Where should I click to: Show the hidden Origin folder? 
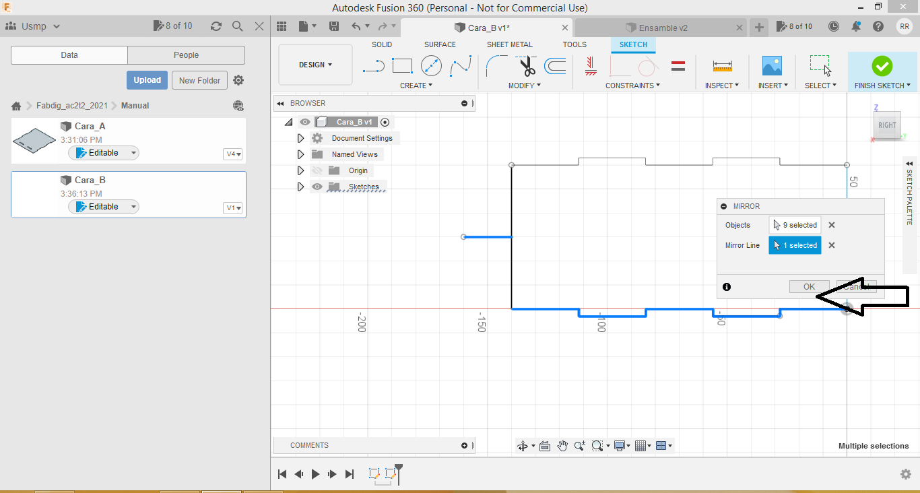tap(317, 170)
